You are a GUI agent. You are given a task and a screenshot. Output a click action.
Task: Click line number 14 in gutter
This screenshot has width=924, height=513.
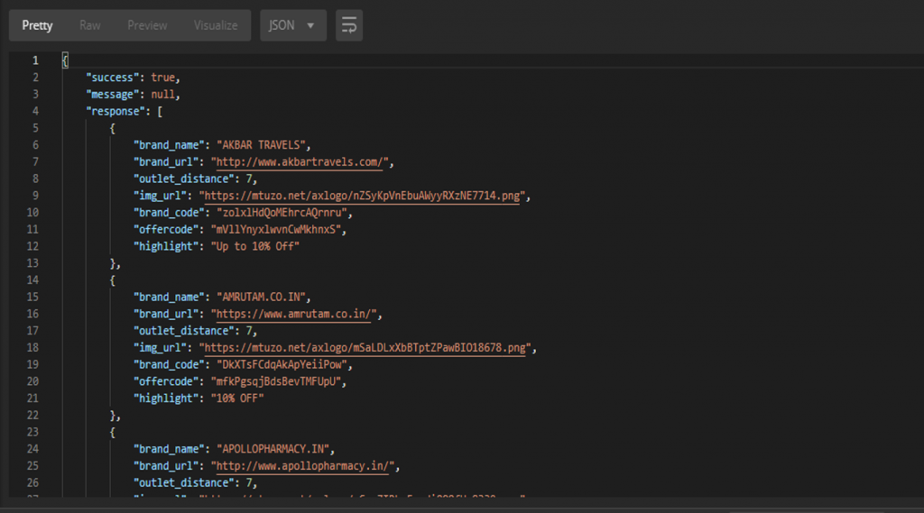coord(33,279)
